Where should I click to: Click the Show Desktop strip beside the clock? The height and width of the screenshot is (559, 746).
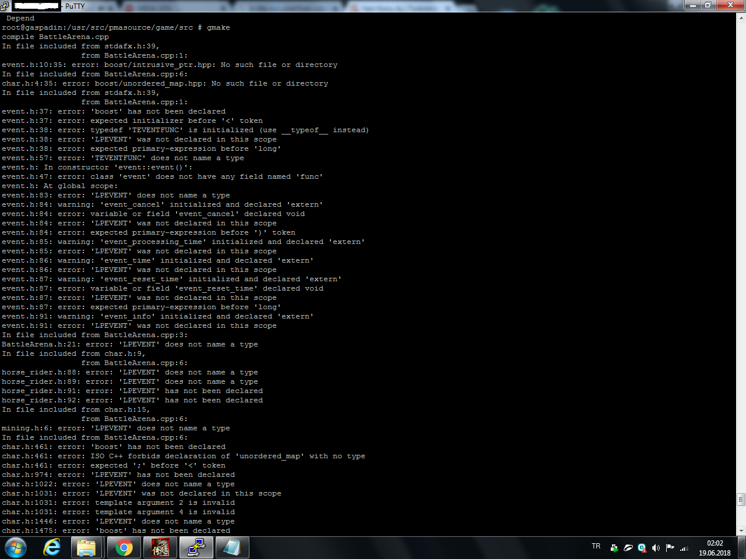742,548
